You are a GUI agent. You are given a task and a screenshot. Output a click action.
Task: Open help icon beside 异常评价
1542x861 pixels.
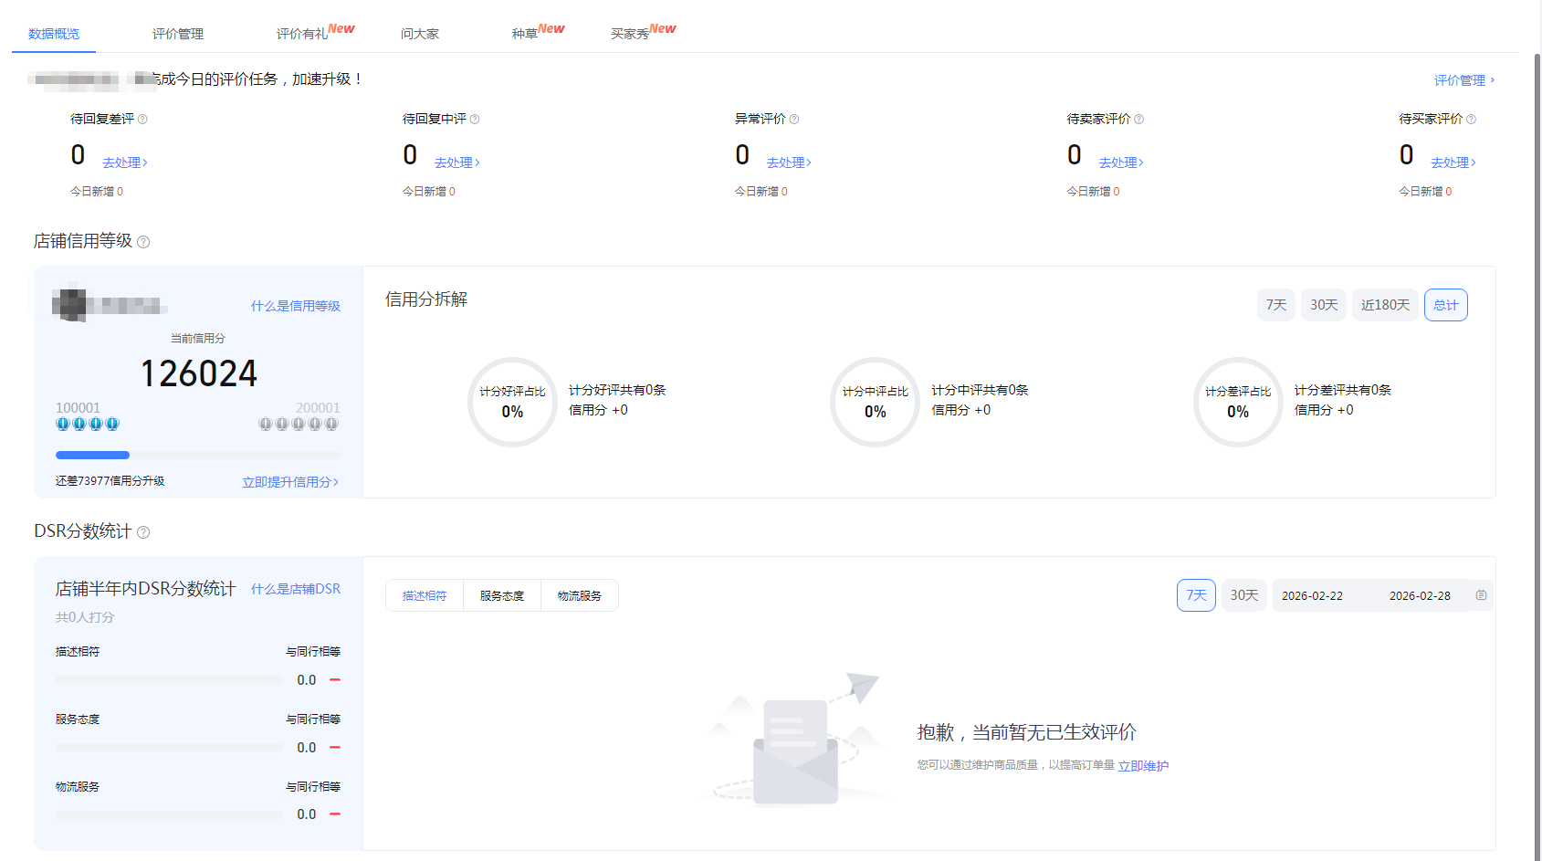794,120
